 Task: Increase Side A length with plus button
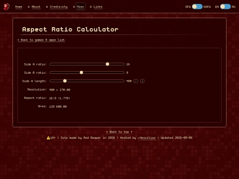tap(142, 81)
